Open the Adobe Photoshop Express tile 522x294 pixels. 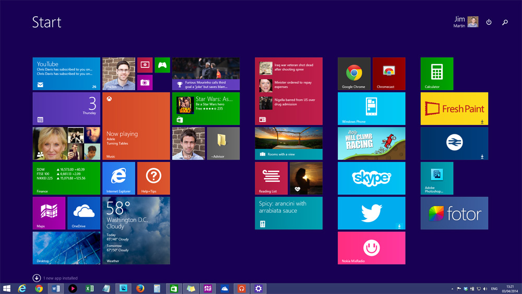[x=437, y=178]
